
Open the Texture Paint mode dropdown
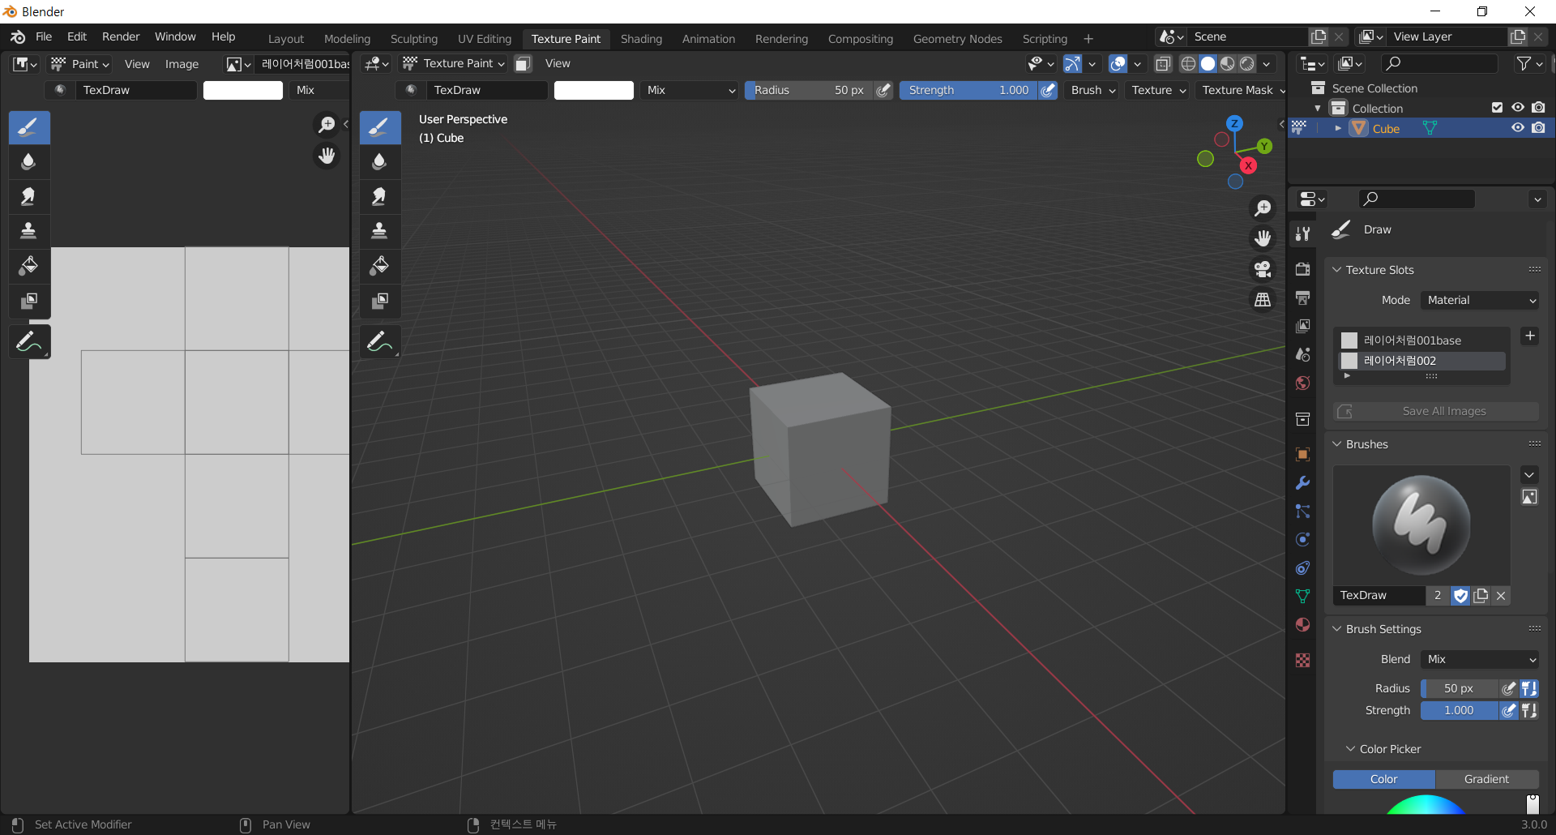coord(454,63)
